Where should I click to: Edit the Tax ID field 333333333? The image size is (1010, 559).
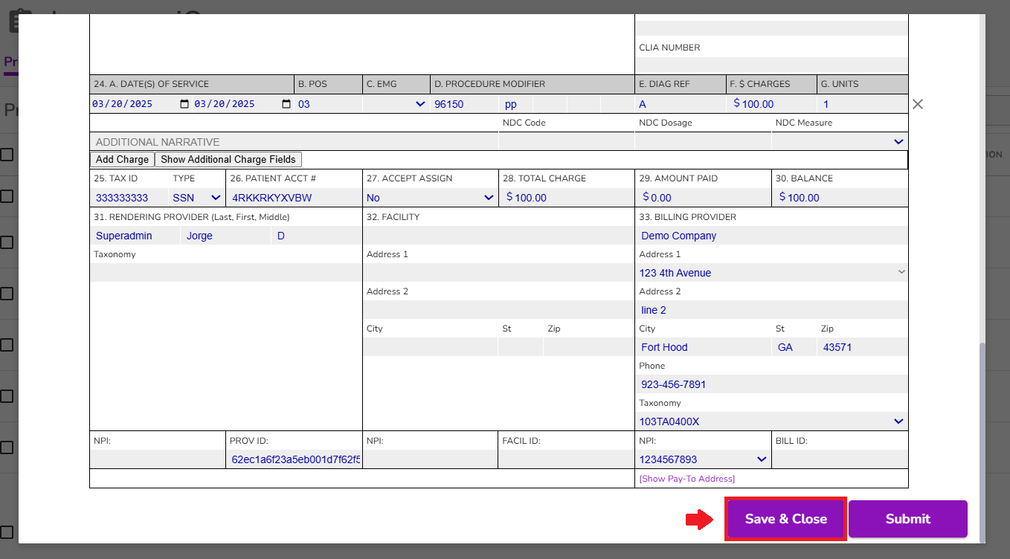(129, 198)
